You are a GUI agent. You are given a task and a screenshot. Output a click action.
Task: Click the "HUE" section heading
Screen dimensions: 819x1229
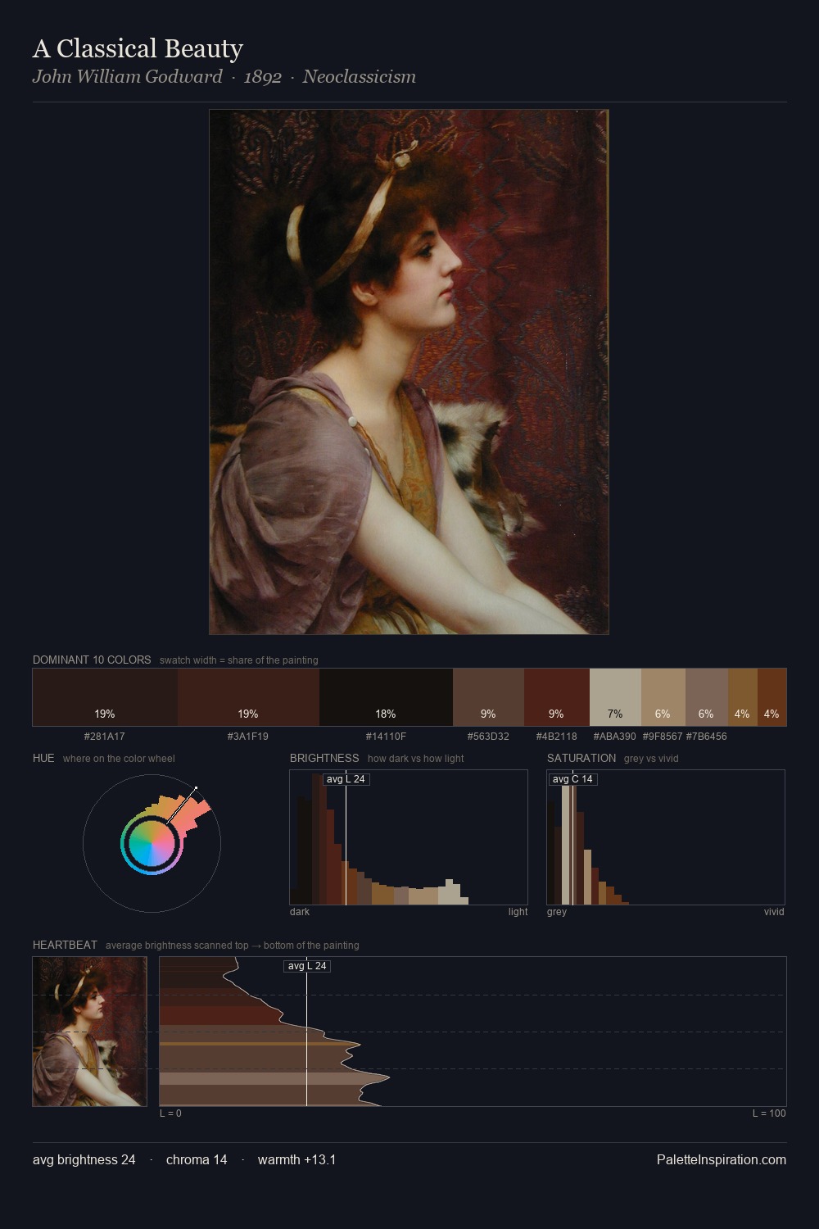[43, 758]
